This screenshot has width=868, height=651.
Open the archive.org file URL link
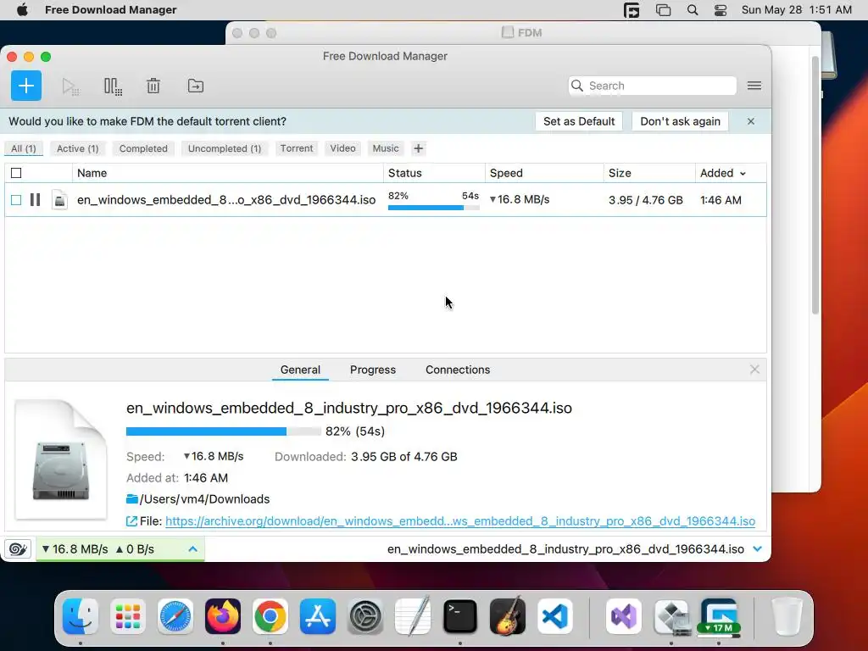(460, 521)
